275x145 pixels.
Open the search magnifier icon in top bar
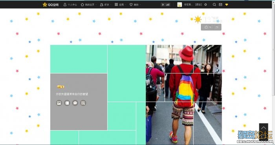pos(214,5)
